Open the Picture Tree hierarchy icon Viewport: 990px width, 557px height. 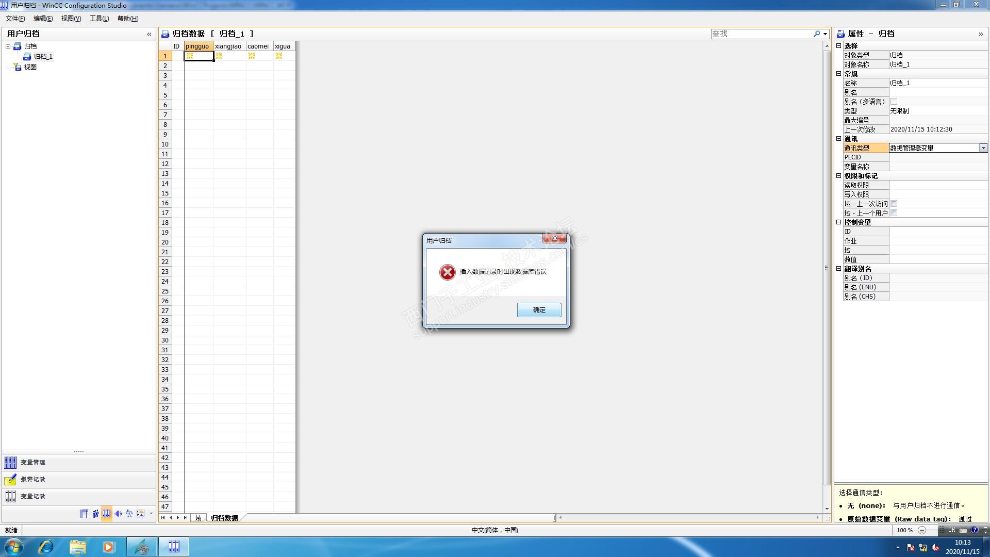(129, 514)
